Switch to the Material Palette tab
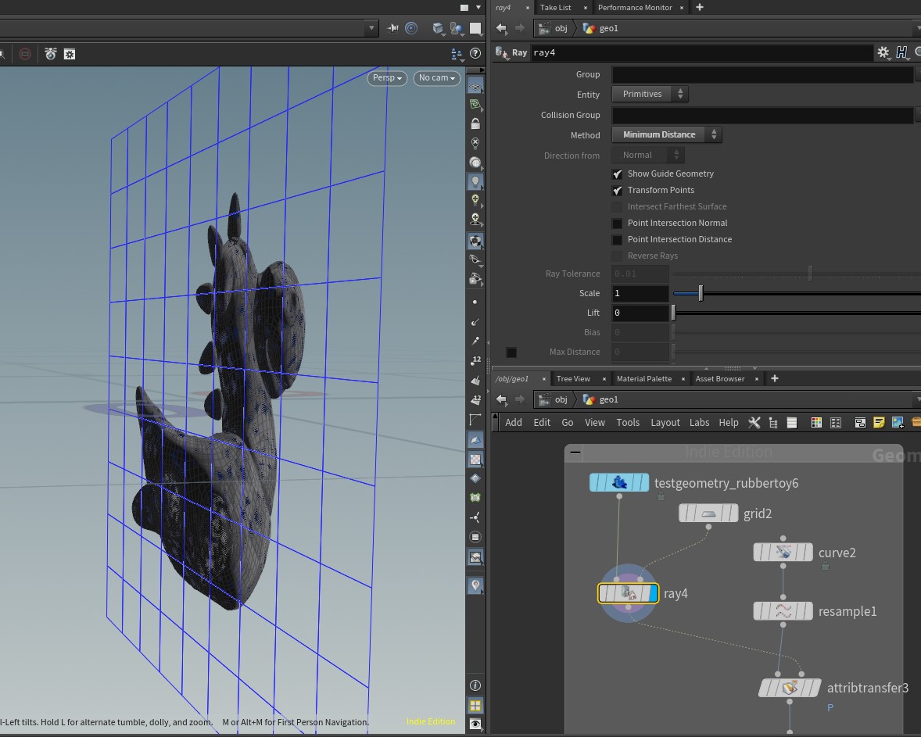The image size is (921, 737). click(643, 378)
